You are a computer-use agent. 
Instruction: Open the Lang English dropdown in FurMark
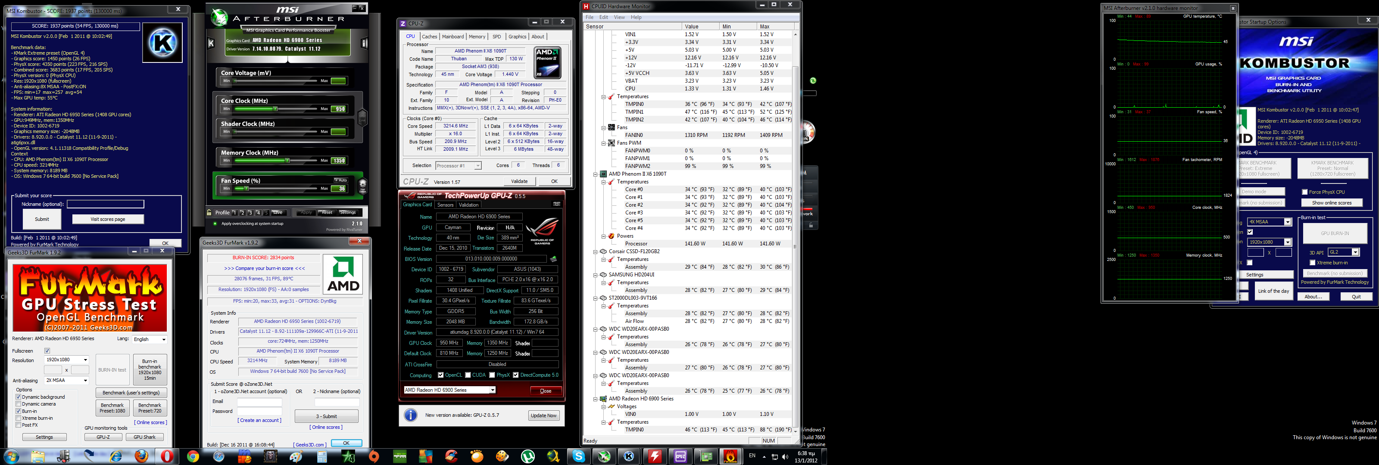coord(150,339)
